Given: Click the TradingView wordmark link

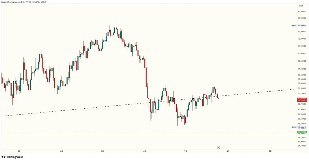Looking at the screenshot, I should point(15,157).
